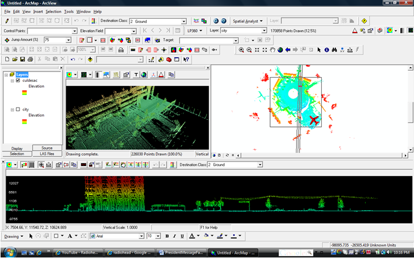Open the Layer city dropdown
Screen dimensions: 414x258
264,31
